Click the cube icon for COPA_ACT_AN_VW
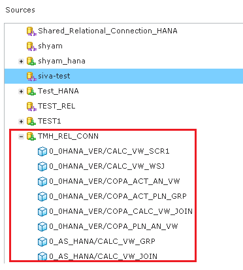Viewport: 243px width, 270px height. coord(42,182)
